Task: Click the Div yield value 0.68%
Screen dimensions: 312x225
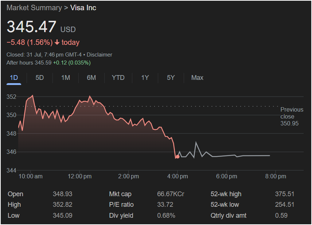Action: pos(166,216)
